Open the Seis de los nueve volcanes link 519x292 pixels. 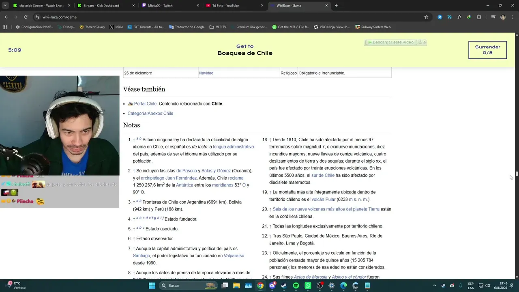[326, 209]
